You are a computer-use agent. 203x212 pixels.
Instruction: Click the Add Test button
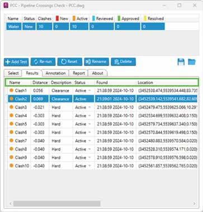[16, 62]
